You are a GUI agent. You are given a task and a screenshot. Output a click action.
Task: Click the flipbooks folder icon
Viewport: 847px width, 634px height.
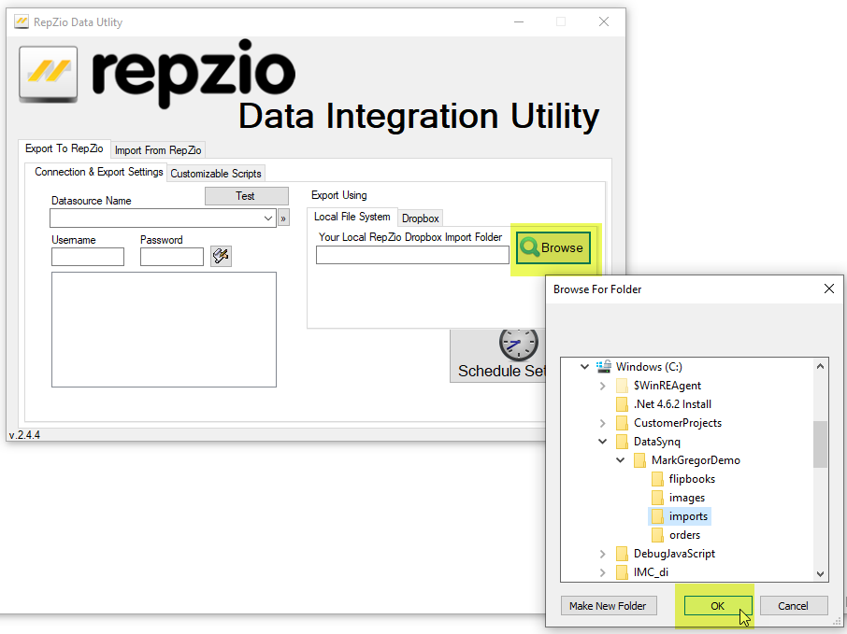658,479
